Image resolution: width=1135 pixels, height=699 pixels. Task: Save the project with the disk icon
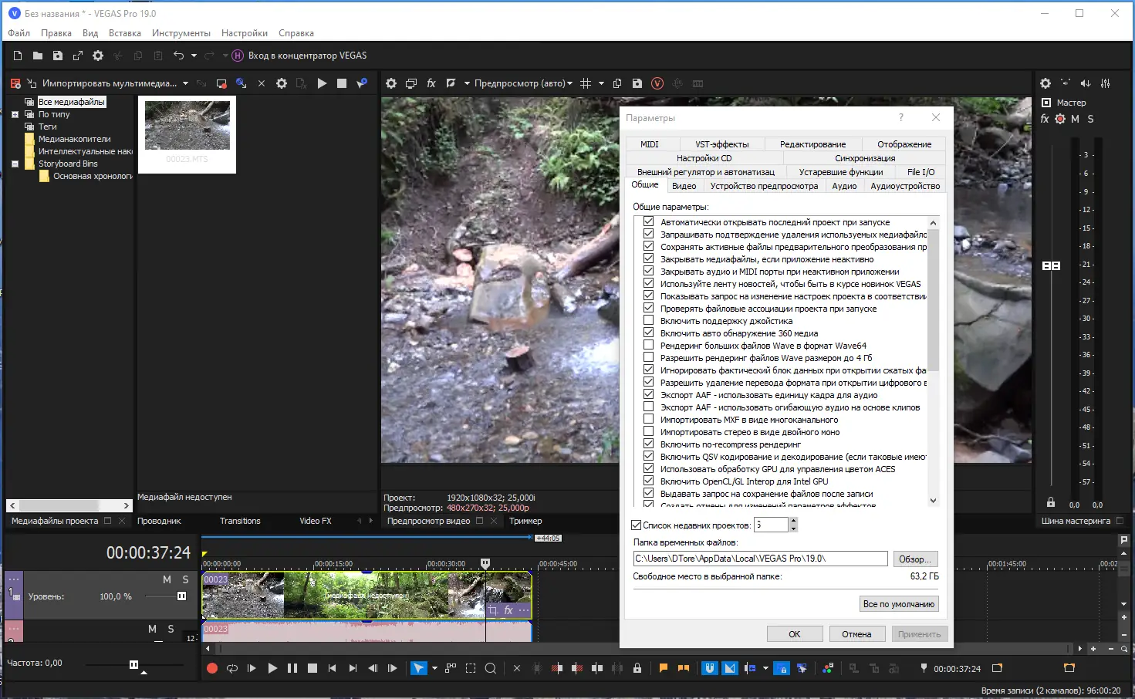coord(58,56)
